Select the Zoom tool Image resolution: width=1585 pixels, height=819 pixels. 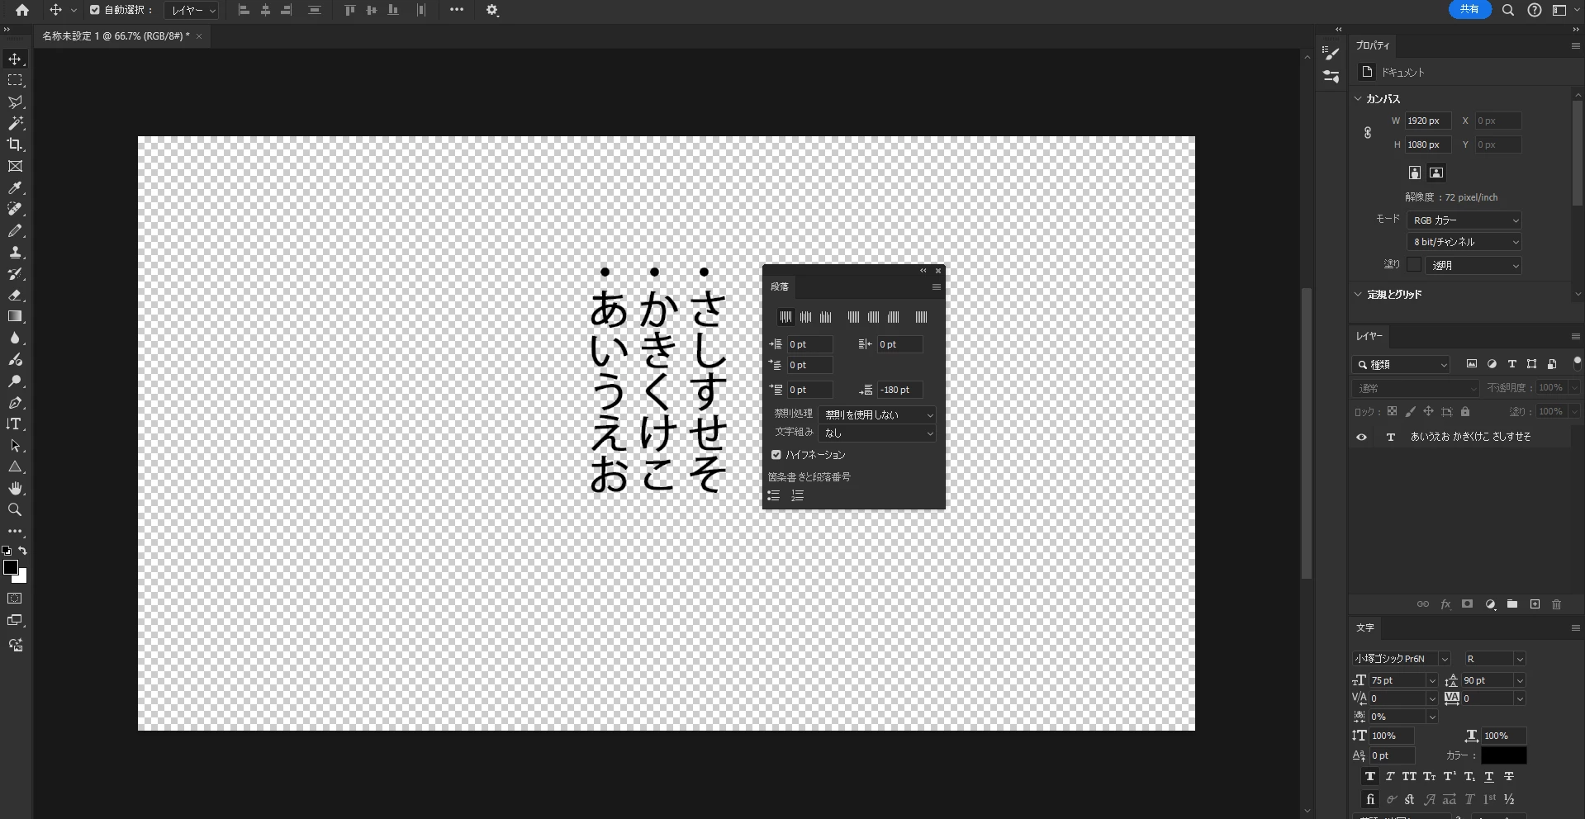15,510
